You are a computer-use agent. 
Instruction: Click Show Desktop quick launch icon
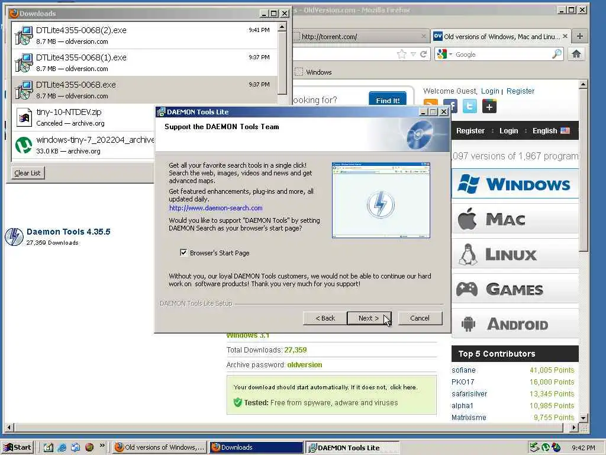49,447
